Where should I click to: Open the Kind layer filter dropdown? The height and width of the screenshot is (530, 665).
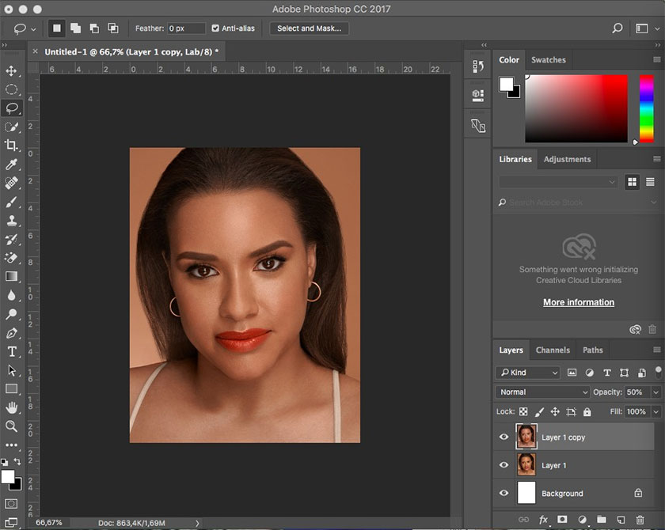coord(528,373)
